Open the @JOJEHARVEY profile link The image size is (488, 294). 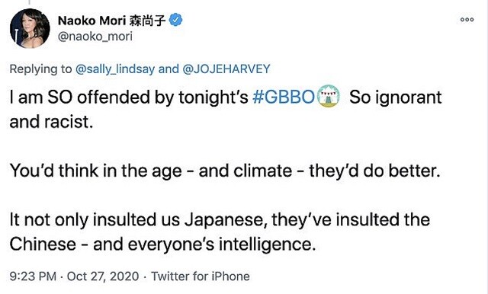[x=226, y=69]
